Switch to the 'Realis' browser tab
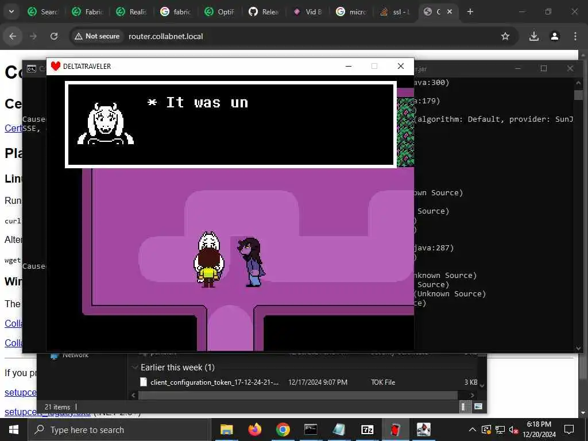This screenshot has height=441, width=588. point(131,11)
